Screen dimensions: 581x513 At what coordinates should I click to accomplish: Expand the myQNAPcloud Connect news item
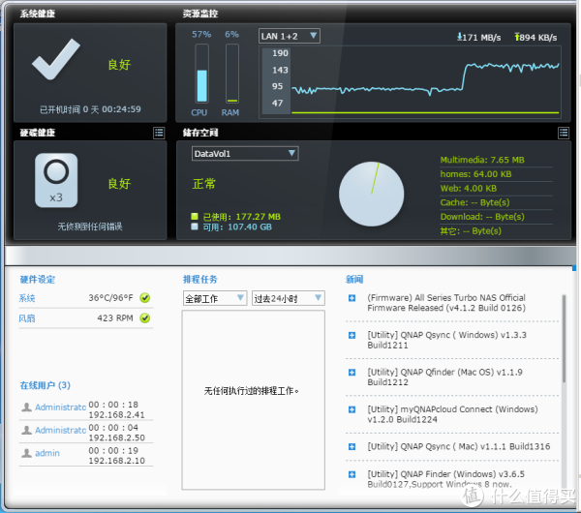[x=352, y=408]
